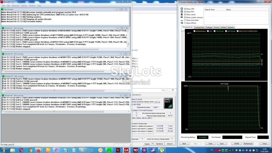Click the Athlon II processor logo
The image size is (272, 153).
pos(168,103)
